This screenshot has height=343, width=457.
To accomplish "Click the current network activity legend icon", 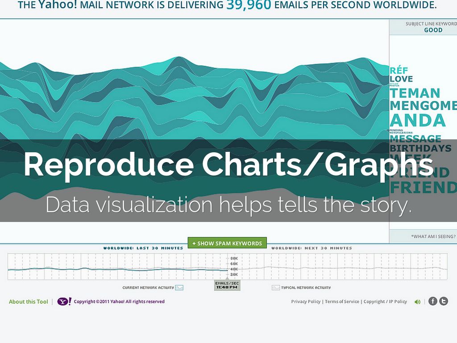I will point(179,288).
